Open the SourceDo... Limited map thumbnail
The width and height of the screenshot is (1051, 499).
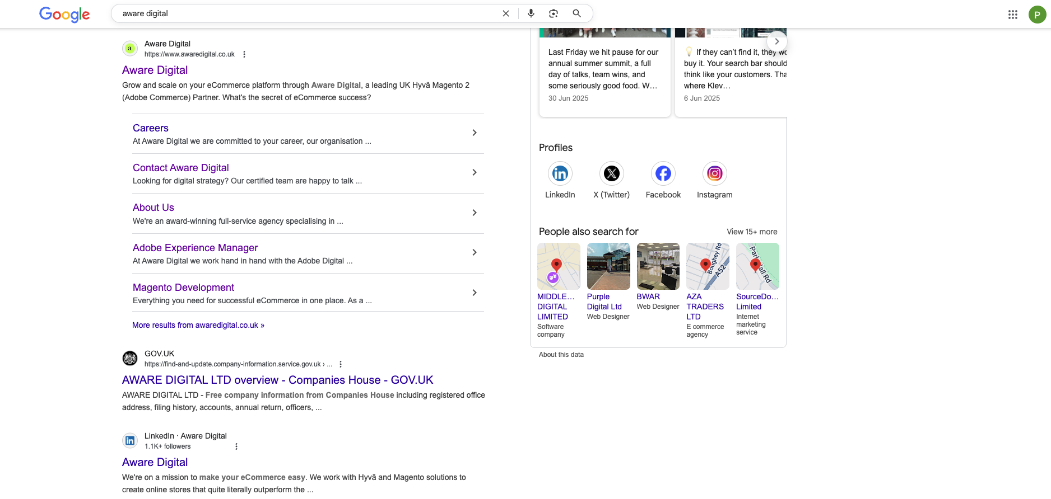[x=757, y=266]
